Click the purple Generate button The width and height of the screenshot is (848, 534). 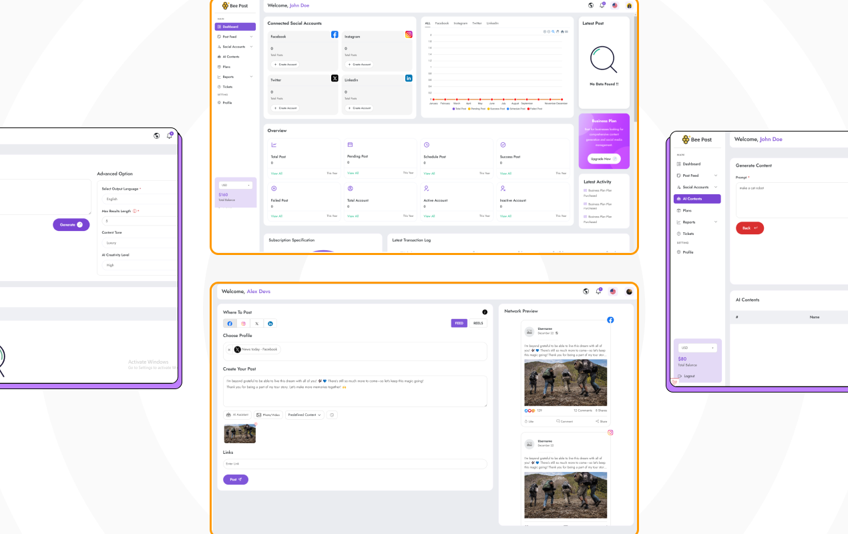coord(71,225)
